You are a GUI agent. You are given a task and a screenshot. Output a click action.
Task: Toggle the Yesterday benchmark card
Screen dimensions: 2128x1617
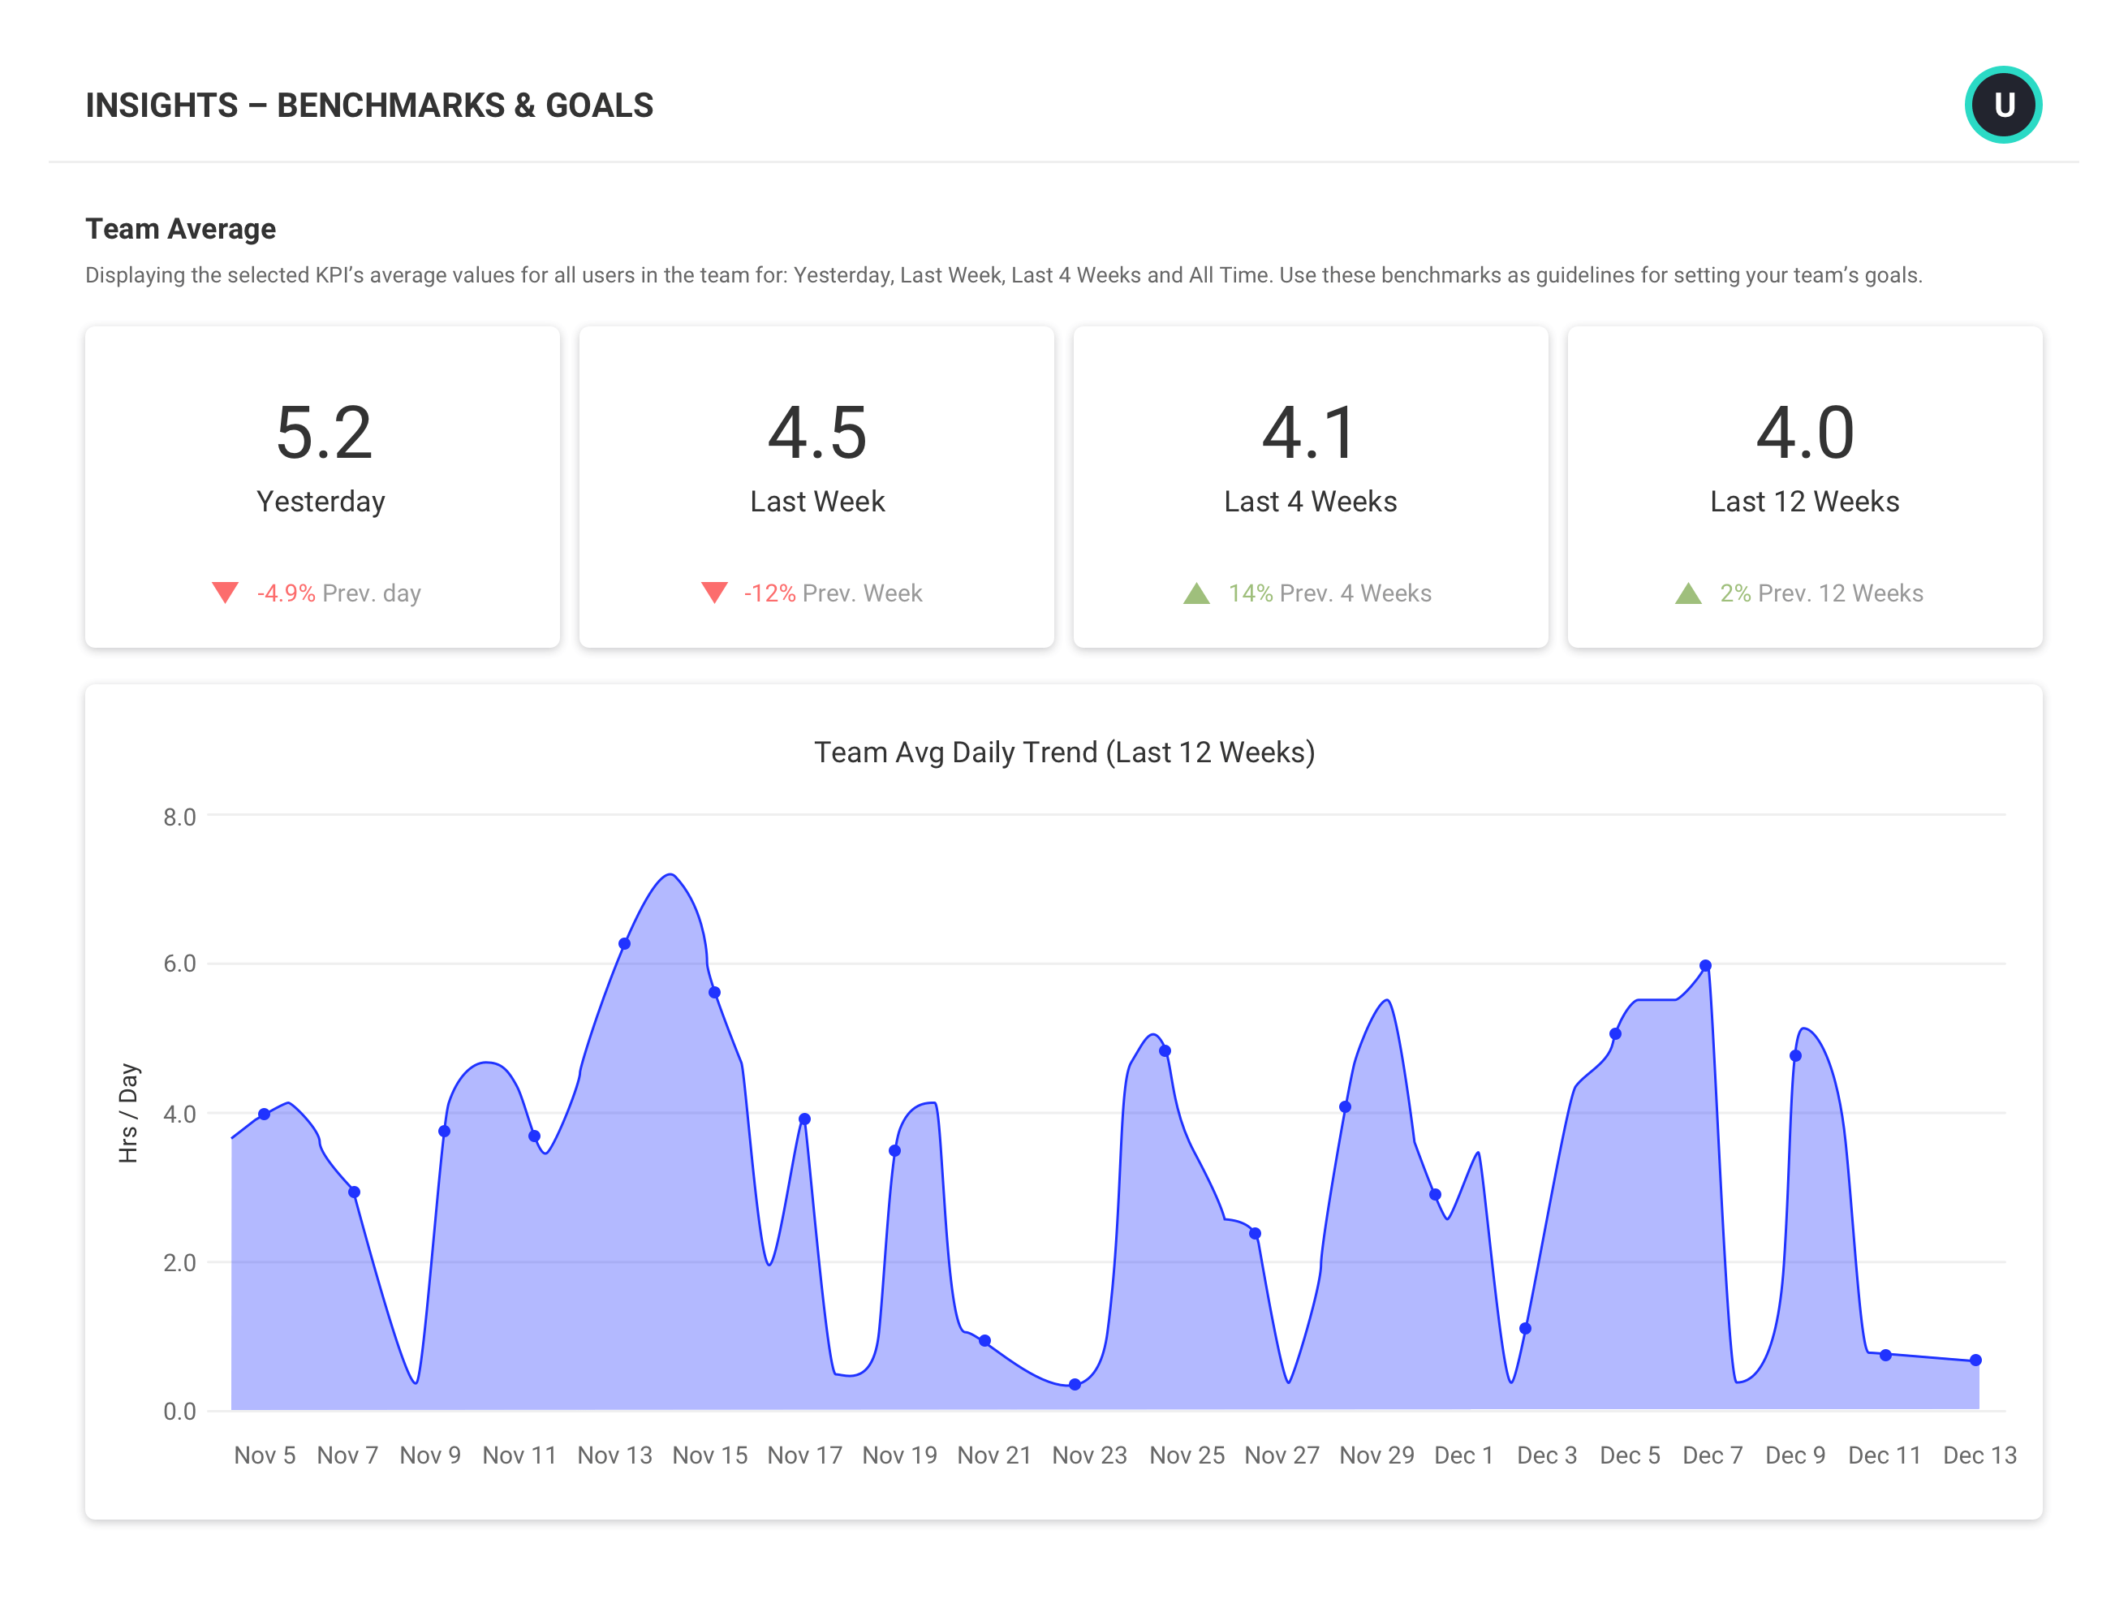(321, 485)
